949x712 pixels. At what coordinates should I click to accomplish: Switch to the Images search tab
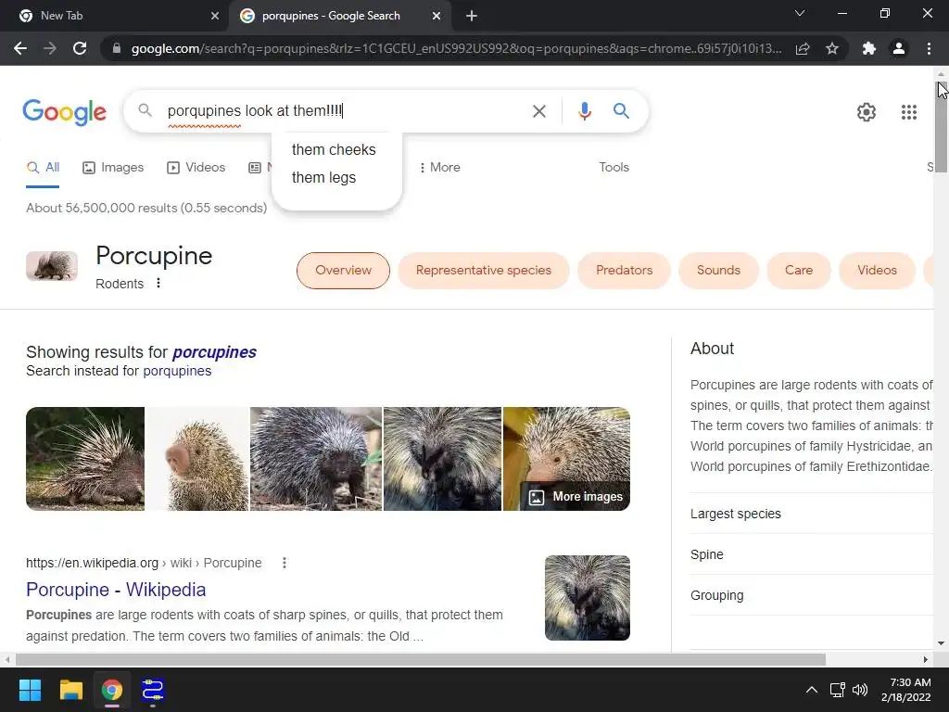click(x=113, y=167)
